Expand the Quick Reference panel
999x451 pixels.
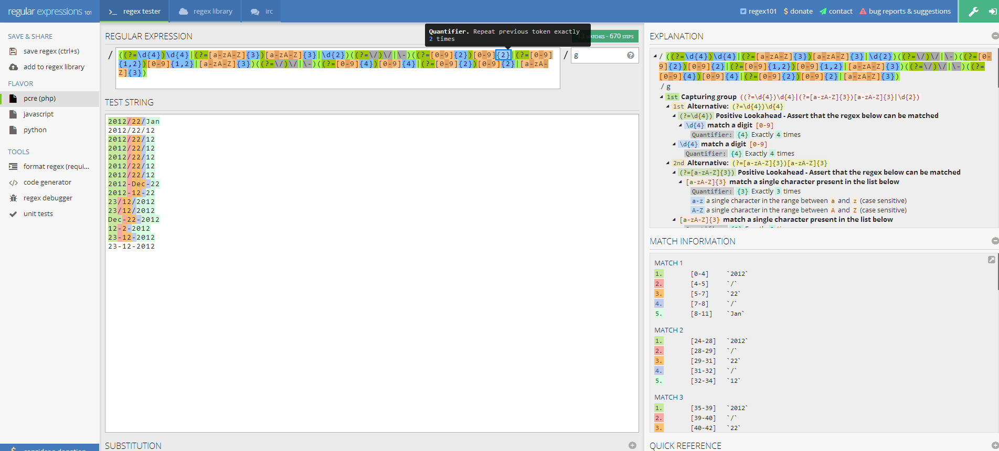(994, 445)
